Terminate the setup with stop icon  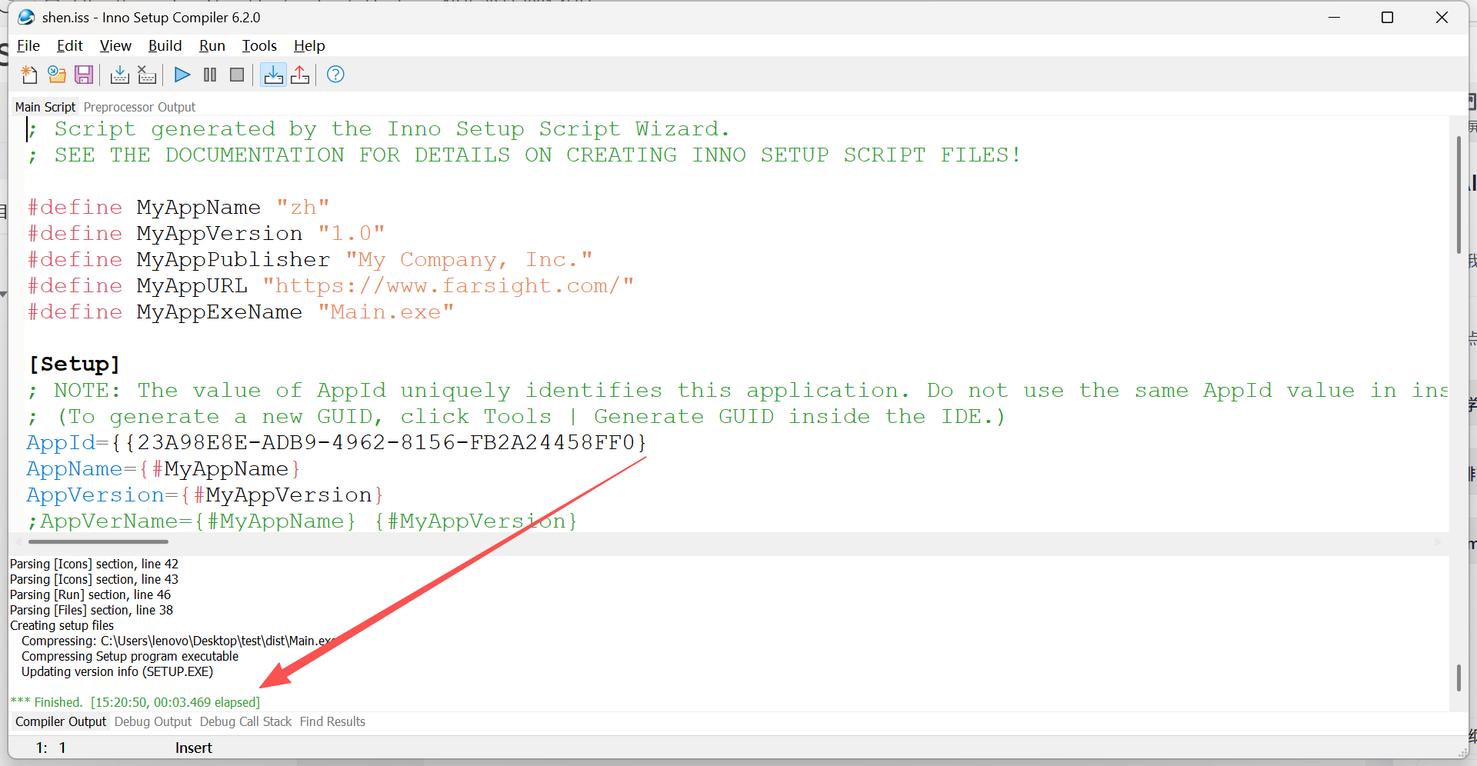click(237, 75)
